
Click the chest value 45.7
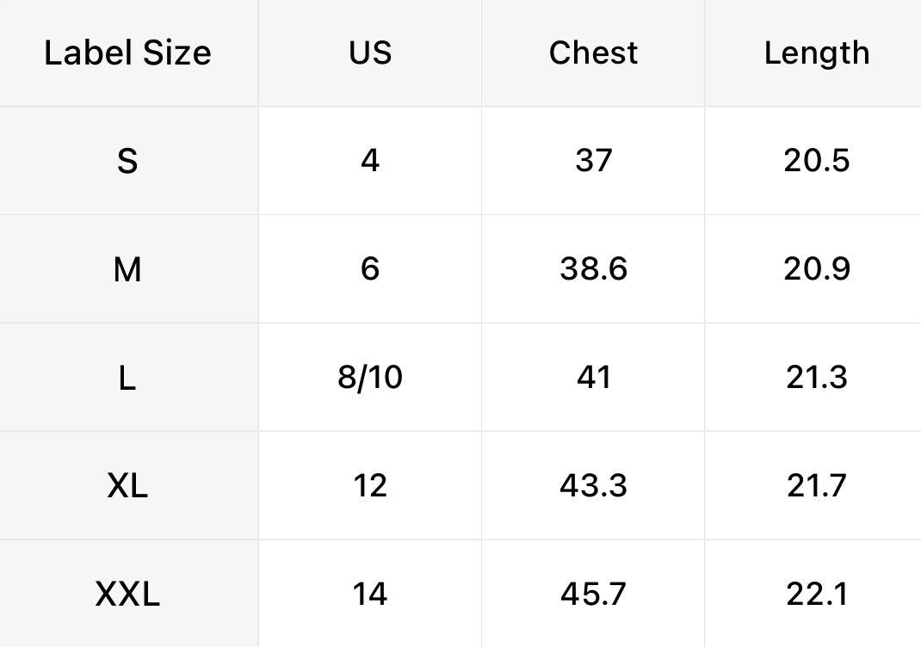593,595
